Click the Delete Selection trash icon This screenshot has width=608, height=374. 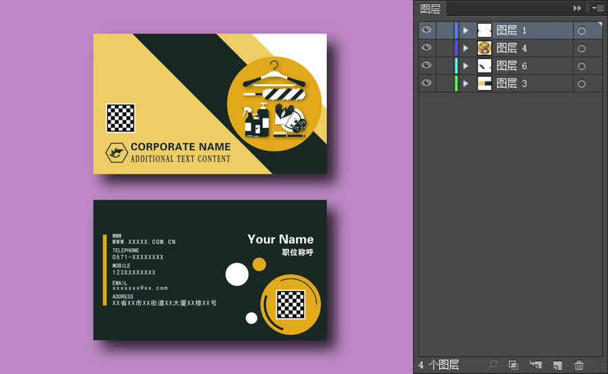coord(579,365)
